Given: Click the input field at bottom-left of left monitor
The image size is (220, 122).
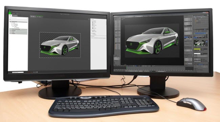Looking at the screenshot, I should 18,72.
